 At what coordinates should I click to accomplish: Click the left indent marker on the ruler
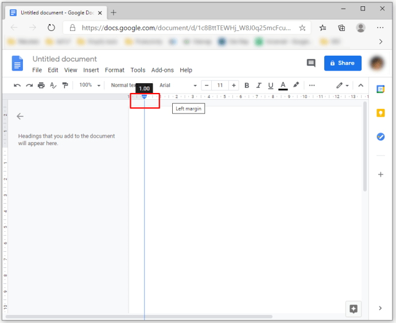144,96
